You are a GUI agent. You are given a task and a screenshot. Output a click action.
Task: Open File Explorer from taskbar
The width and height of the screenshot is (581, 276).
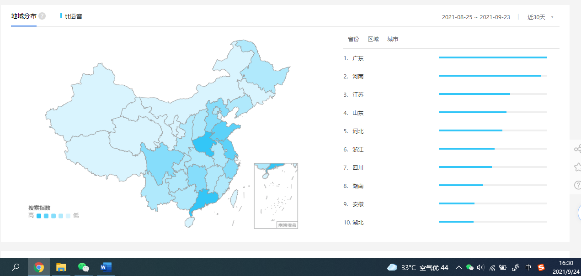61,267
